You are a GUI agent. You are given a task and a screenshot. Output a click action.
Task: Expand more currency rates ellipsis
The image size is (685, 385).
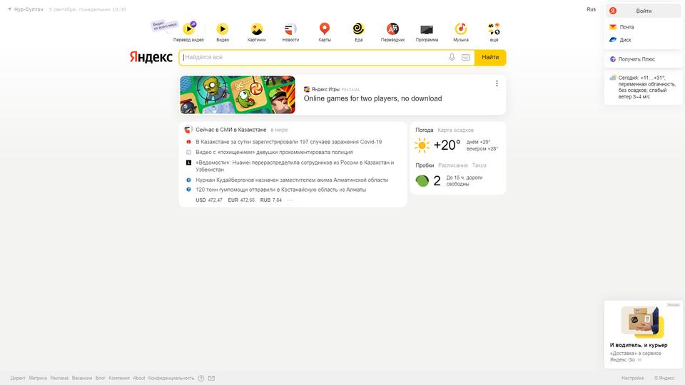(x=290, y=200)
